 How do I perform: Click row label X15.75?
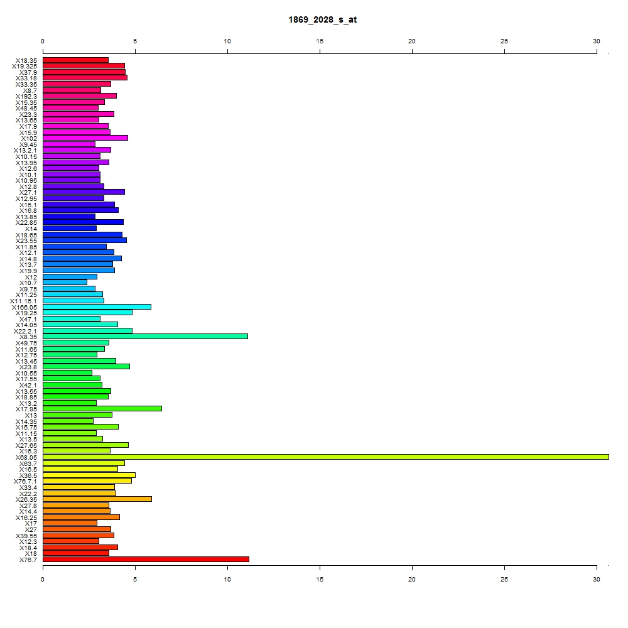[x=26, y=427]
